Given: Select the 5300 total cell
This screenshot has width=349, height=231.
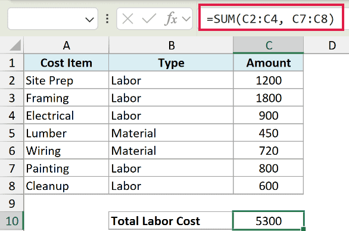Looking at the screenshot, I should click(x=268, y=220).
